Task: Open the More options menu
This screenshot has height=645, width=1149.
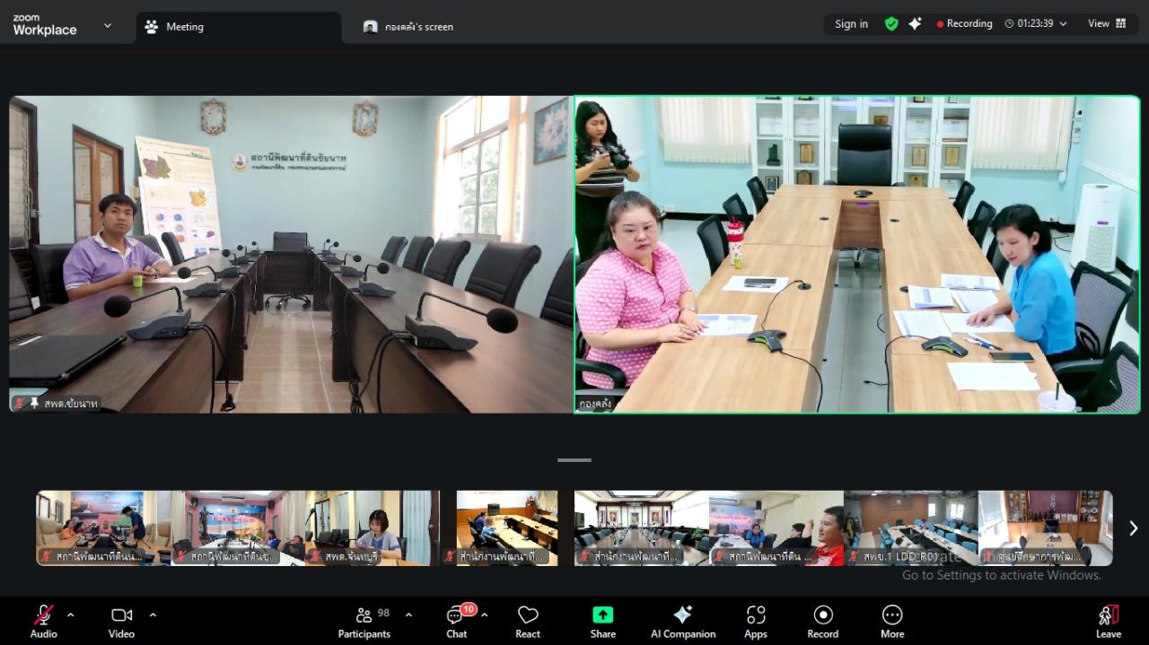Action: point(892,621)
